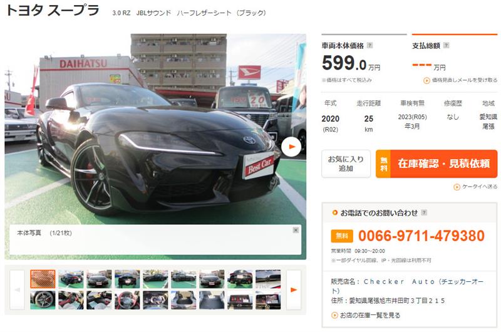Close the photo caption overlay

pos(296,230)
